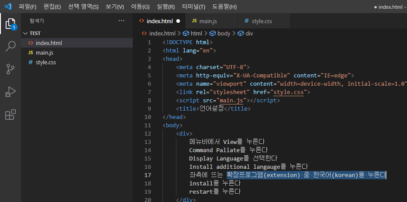Open the 실행(R) menu
This screenshot has width=407, height=202.
pyautogui.click(x=166, y=7)
